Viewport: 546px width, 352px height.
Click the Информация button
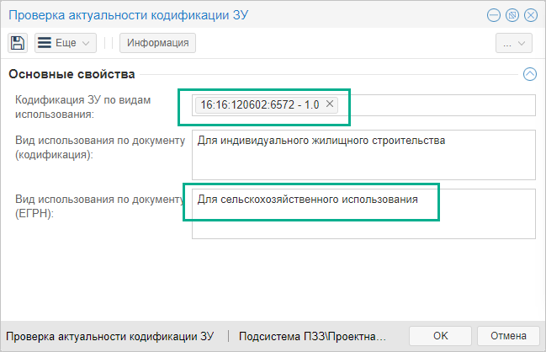point(157,43)
